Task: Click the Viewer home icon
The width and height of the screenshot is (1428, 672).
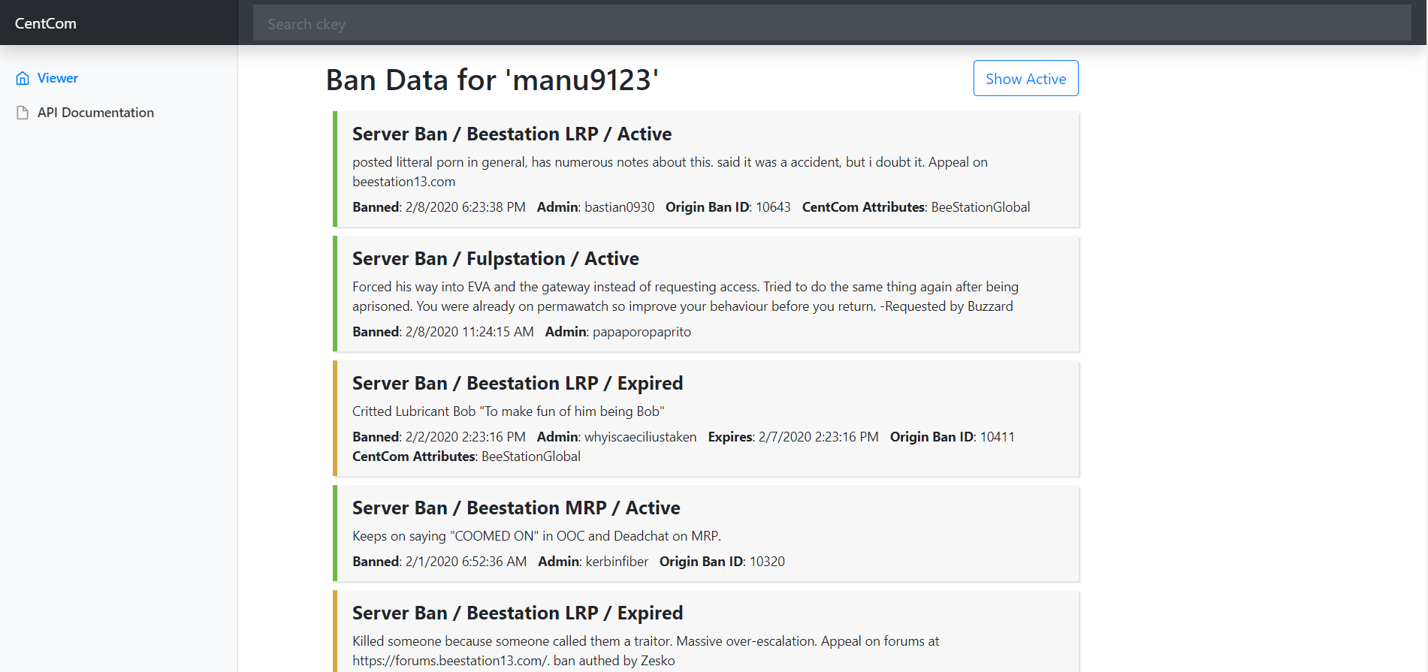Action: coord(23,78)
